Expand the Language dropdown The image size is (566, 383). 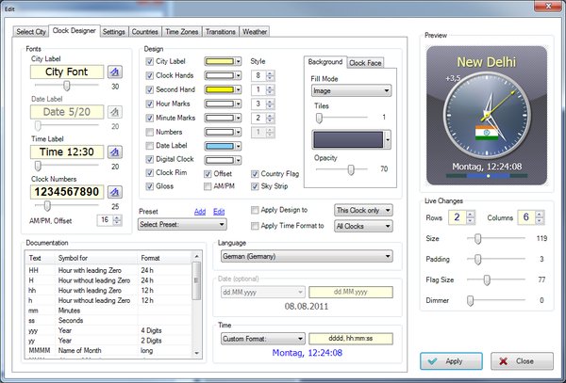pos(304,254)
